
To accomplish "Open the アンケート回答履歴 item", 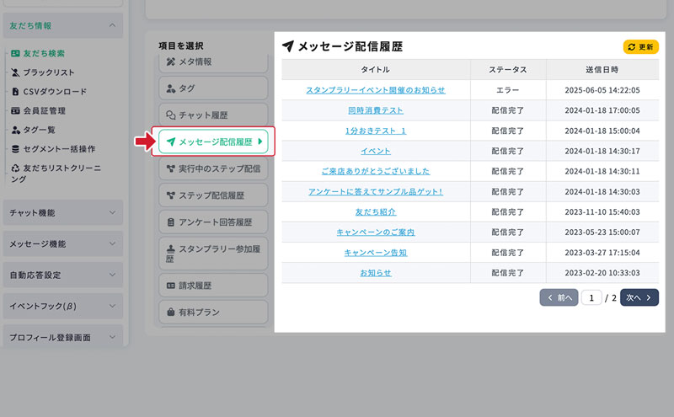I will 212,222.
